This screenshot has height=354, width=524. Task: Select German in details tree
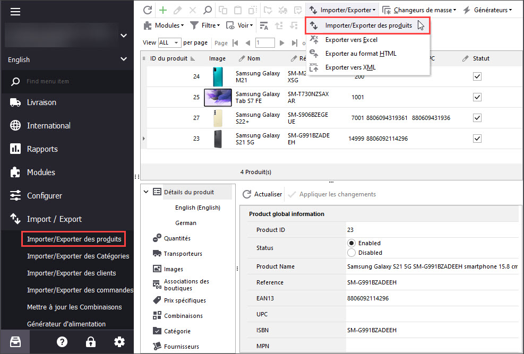(x=185, y=223)
